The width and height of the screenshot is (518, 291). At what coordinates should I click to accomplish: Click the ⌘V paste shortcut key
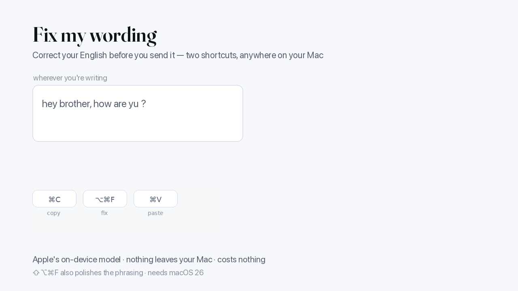[155, 199]
